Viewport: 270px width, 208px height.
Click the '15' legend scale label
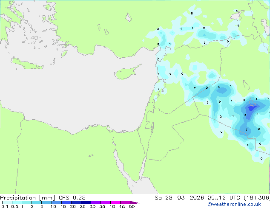[x=63, y=206]
